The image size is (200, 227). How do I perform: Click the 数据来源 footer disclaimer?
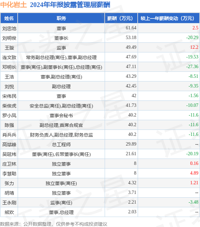(54, 224)
